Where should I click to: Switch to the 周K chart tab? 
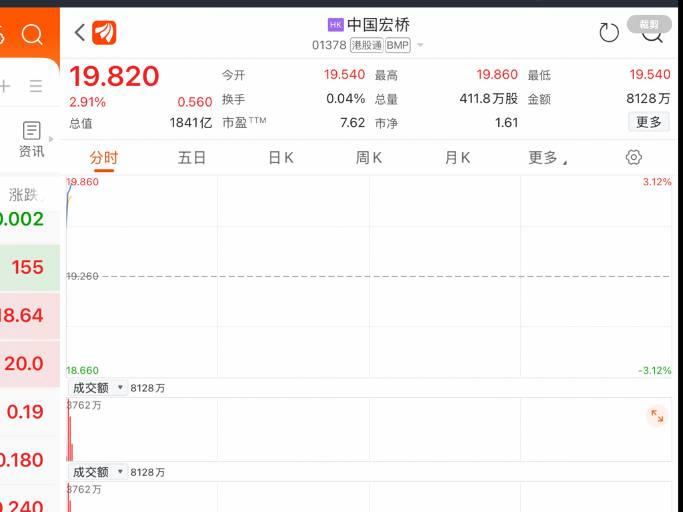click(369, 157)
